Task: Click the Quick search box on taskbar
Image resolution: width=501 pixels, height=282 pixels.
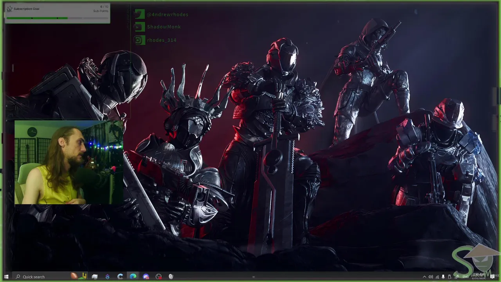Action: pyautogui.click(x=50, y=277)
